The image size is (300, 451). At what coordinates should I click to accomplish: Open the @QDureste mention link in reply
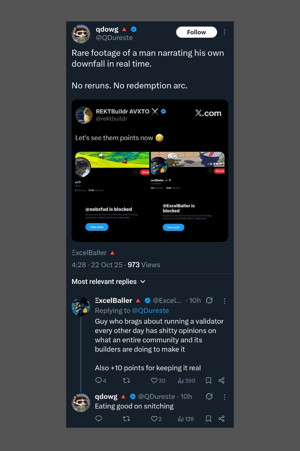click(x=150, y=310)
